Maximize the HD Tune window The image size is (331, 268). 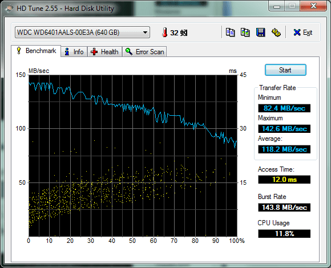[292, 6]
